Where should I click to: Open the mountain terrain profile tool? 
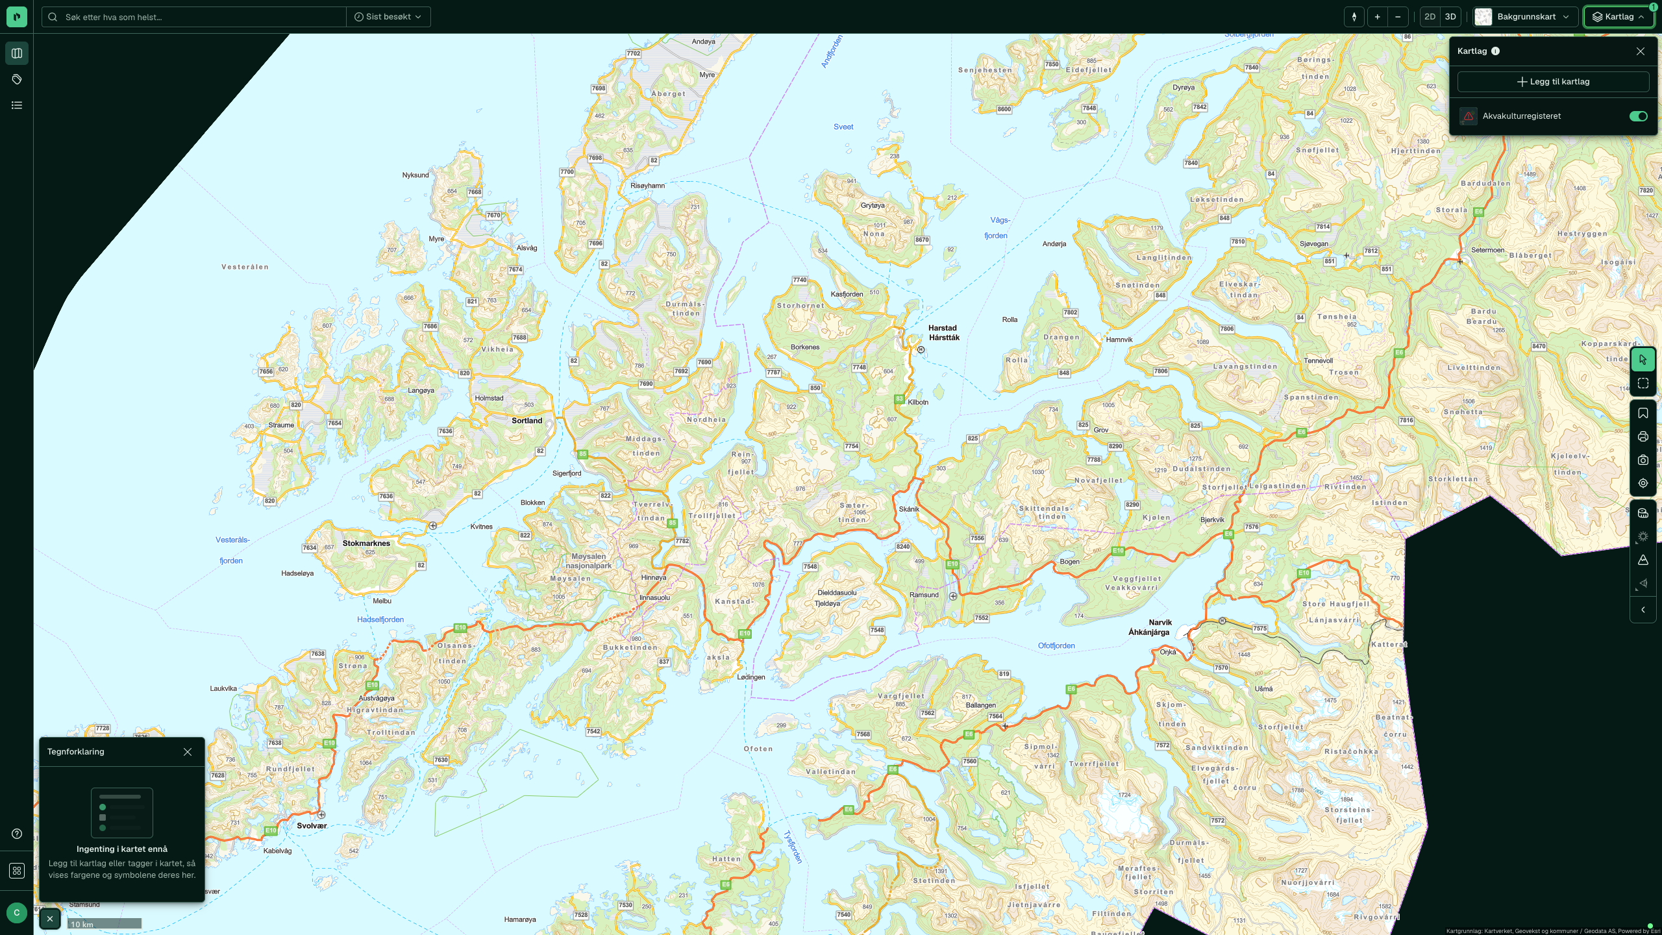(1643, 560)
